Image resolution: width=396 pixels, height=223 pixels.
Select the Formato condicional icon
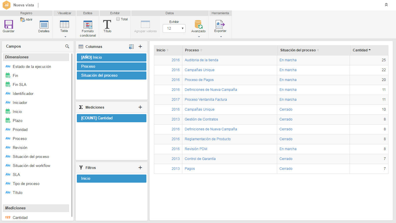point(88,25)
